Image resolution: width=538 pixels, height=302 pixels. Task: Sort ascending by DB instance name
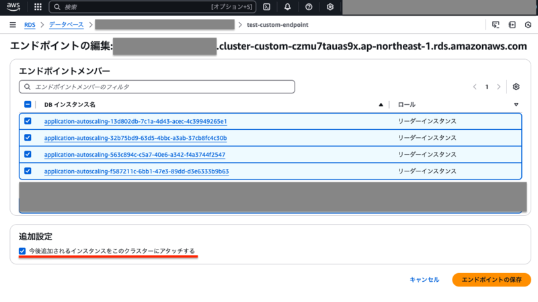click(x=381, y=105)
